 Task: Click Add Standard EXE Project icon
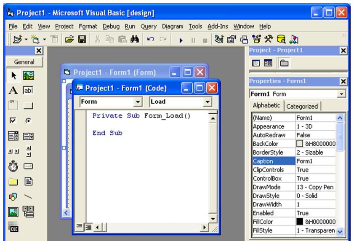pyautogui.click(x=17, y=39)
